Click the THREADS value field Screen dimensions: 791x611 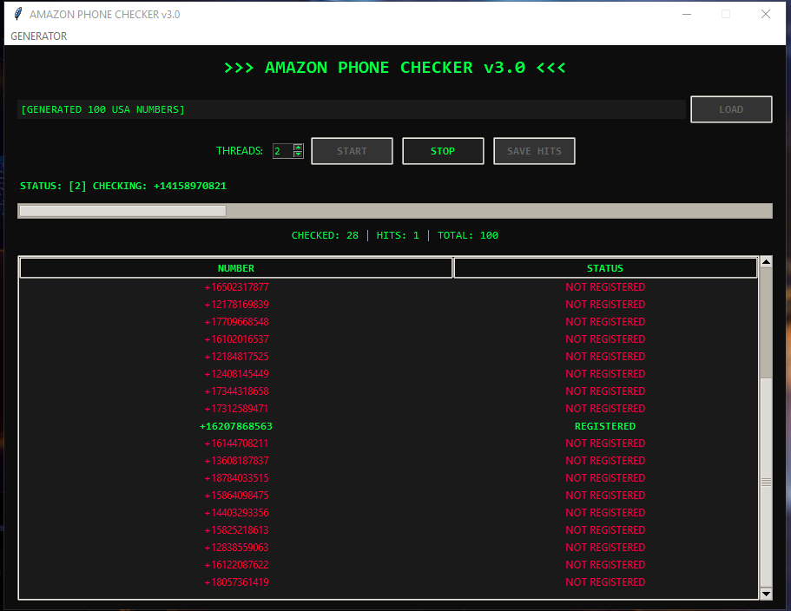[283, 151]
